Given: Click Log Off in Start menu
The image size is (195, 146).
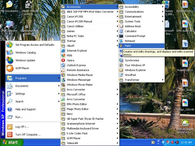Looking at the screenshot, I should pyautogui.click(x=22, y=127).
